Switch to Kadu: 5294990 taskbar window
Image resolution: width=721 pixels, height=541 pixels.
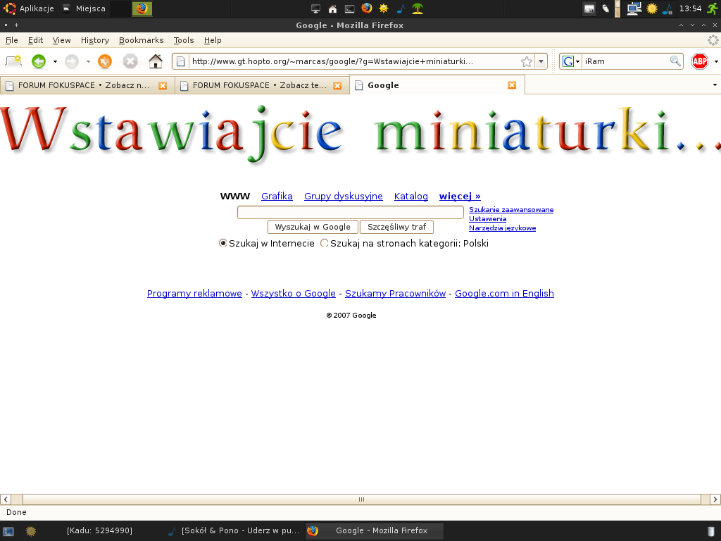[x=99, y=531]
